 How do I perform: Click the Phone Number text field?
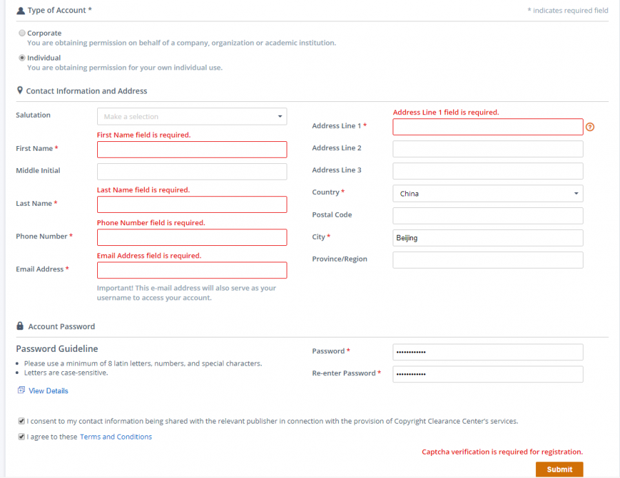(192, 238)
